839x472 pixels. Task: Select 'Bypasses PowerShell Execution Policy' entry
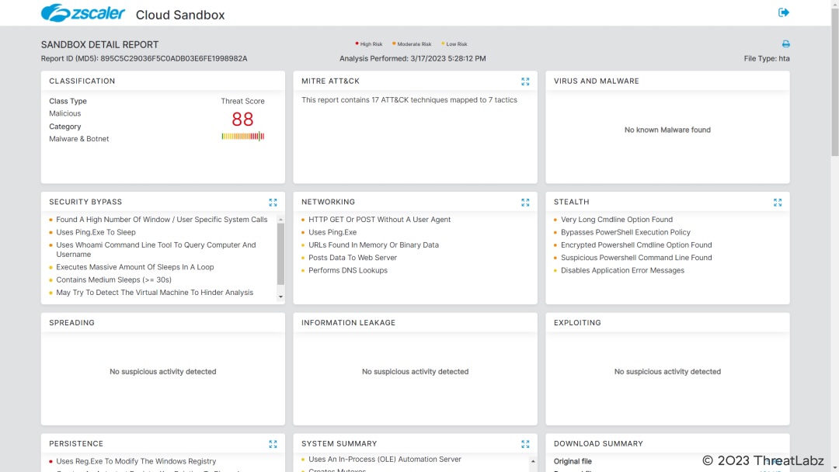click(625, 232)
